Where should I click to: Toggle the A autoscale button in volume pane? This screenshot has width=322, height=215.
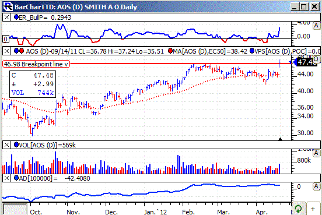(316, 153)
